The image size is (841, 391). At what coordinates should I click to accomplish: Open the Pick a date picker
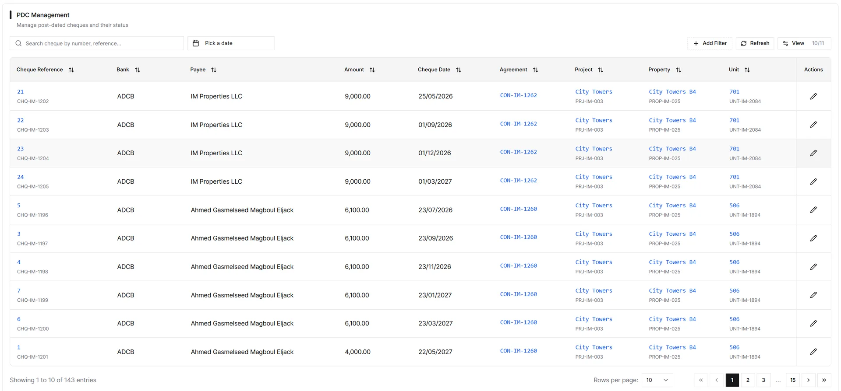click(231, 43)
